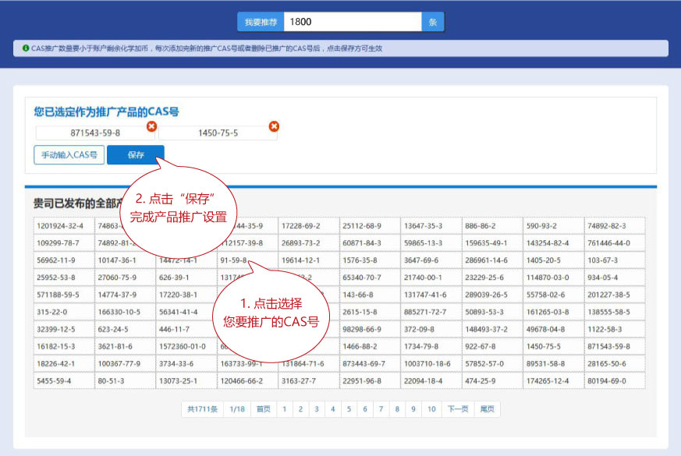Go to 下一页 in pagination
The width and height of the screenshot is (681, 456).
pyautogui.click(x=458, y=409)
